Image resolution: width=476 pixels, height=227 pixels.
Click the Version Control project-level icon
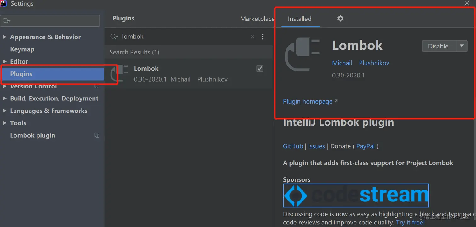coord(97,86)
